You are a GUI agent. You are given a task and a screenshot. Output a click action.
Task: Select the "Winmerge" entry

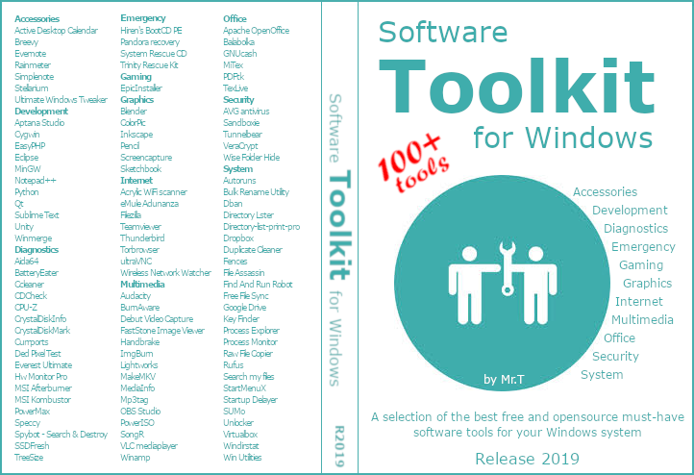point(34,238)
